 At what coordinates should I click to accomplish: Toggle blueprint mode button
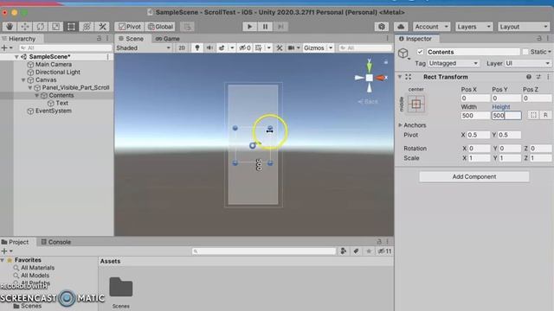[533, 115]
